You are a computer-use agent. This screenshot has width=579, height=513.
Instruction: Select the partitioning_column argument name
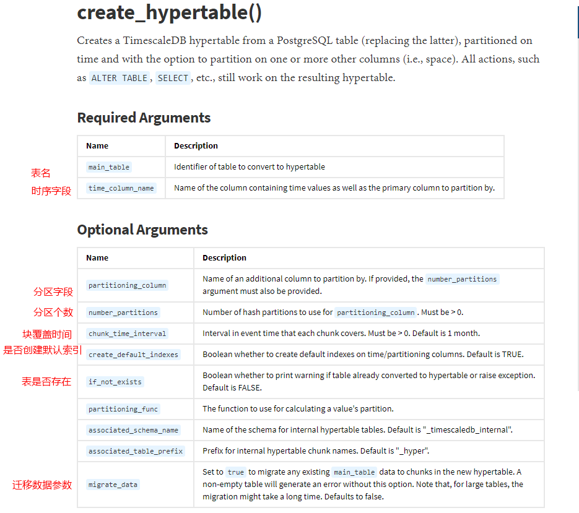pyautogui.click(x=127, y=285)
